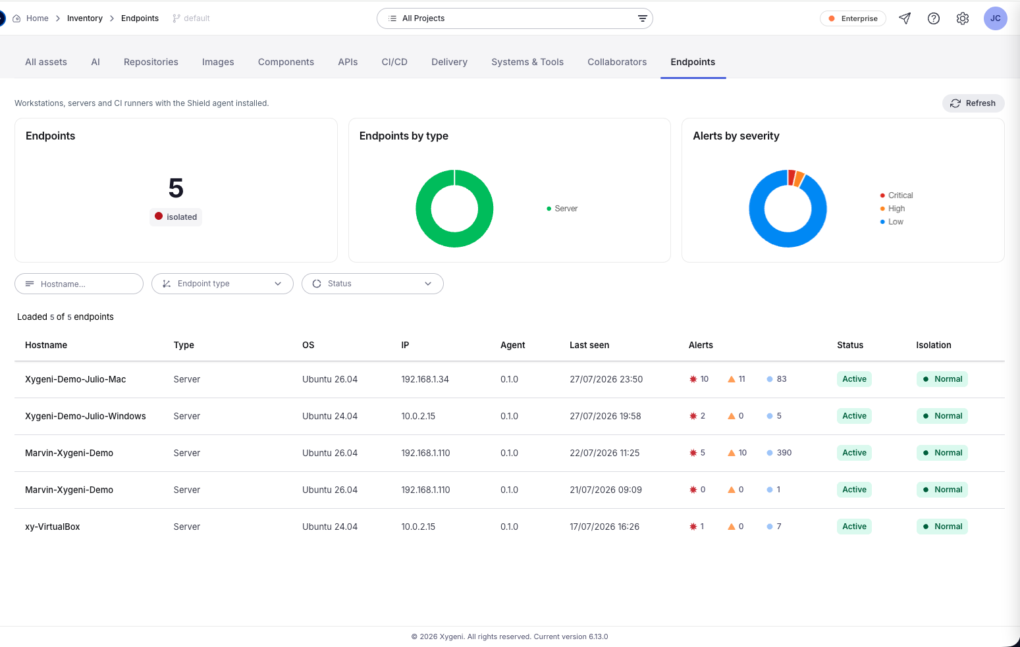
Task: Switch to the Collaborators tab
Action: 617,62
